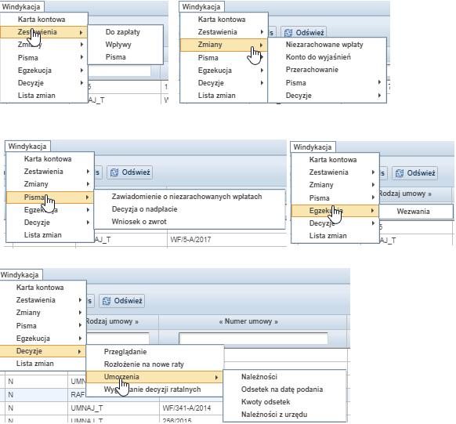Image resolution: width=456 pixels, height=424 pixels.
Task: Click refresh icon on Odśwież above Numer umowy
Action: pyautogui.click(x=107, y=301)
